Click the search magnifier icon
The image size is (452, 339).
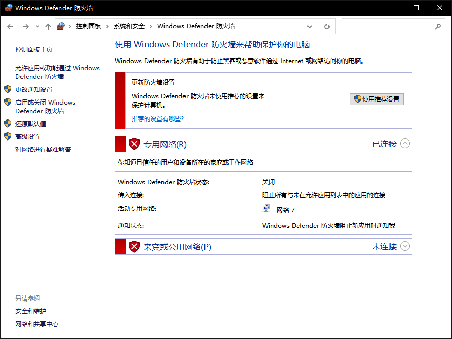coord(438,27)
